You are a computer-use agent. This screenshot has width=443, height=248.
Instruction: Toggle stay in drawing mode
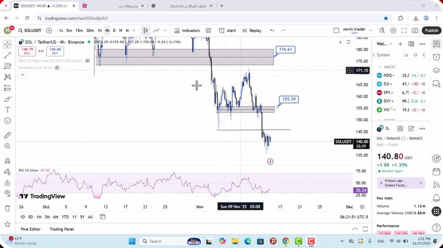coord(7,172)
